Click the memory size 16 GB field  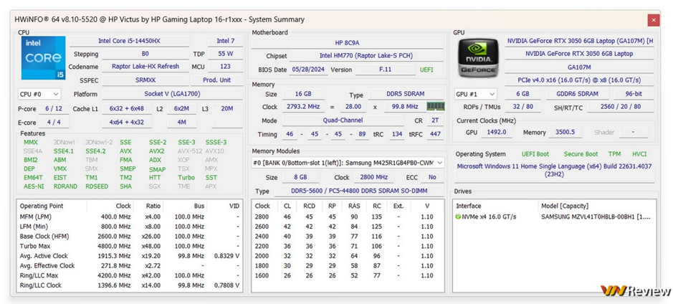tap(303, 94)
